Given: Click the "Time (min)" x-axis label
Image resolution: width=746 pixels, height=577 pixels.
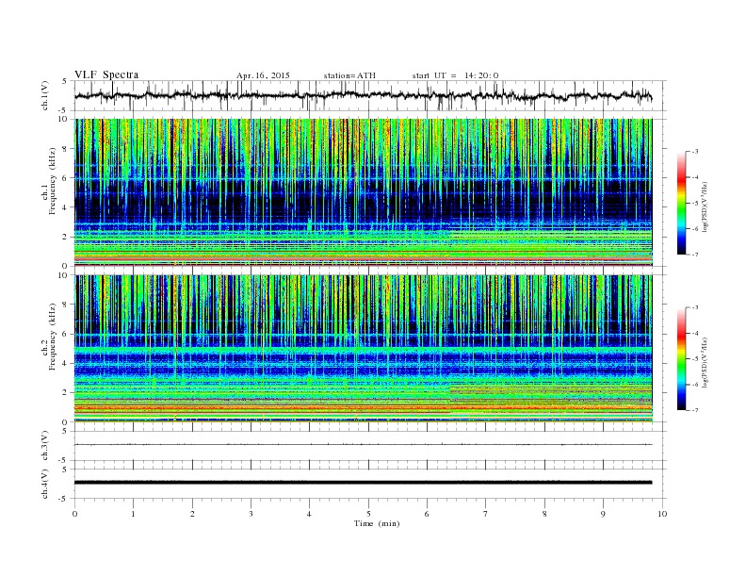Looking at the screenshot, I should (377, 523).
